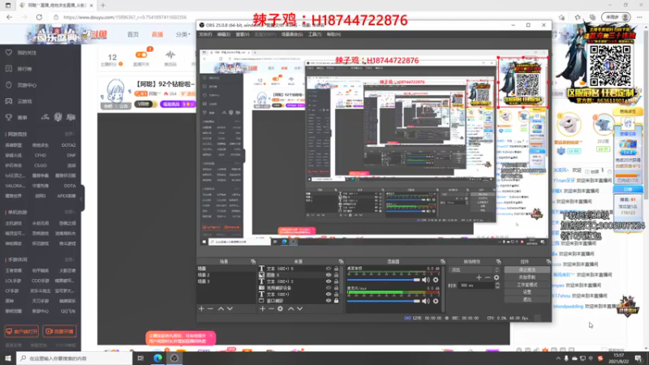This screenshot has width=649, height=365.
Task: Open the OBS Help menu
Action: [x=333, y=34]
